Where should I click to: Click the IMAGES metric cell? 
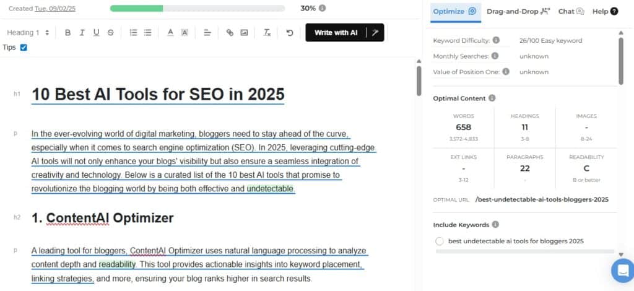(x=586, y=128)
